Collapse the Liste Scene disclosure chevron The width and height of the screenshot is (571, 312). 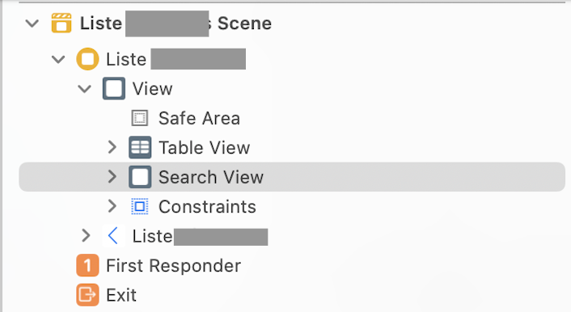click(32, 23)
